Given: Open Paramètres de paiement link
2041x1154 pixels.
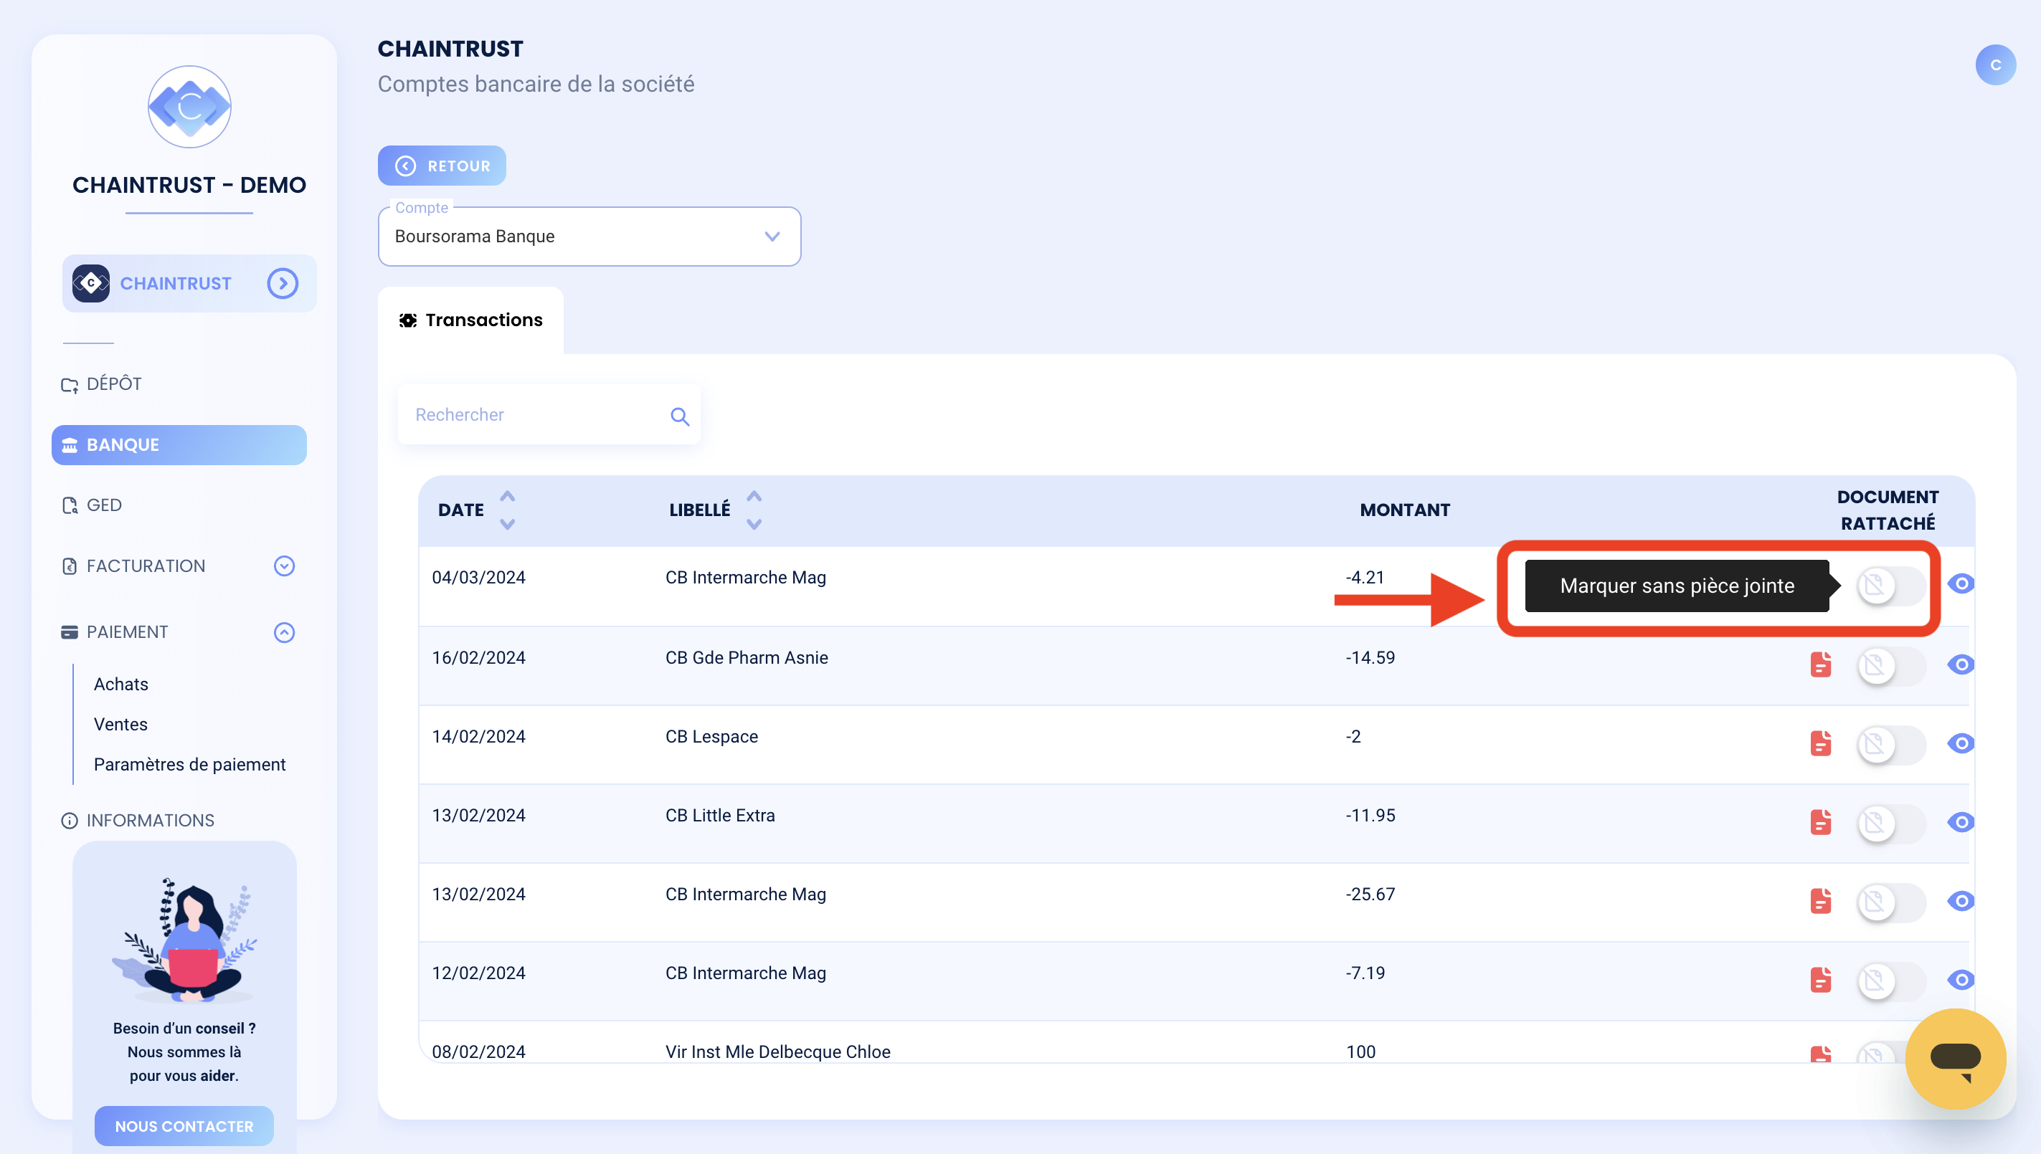Looking at the screenshot, I should click(x=189, y=765).
